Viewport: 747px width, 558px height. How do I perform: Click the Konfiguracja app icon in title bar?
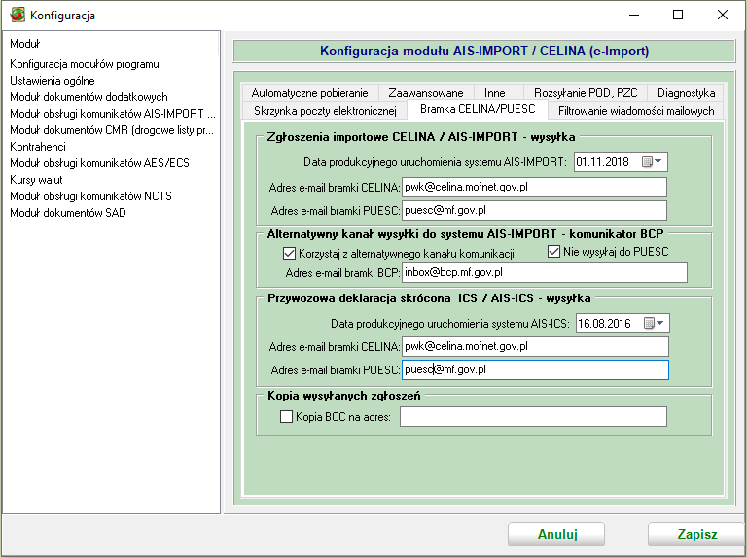point(18,15)
